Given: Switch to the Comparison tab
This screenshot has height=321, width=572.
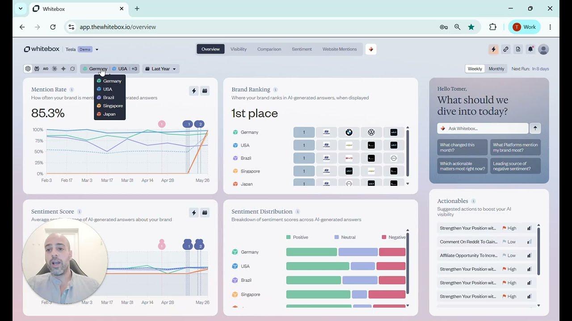Looking at the screenshot, I should pyautogui.click(x=269, y=49).
